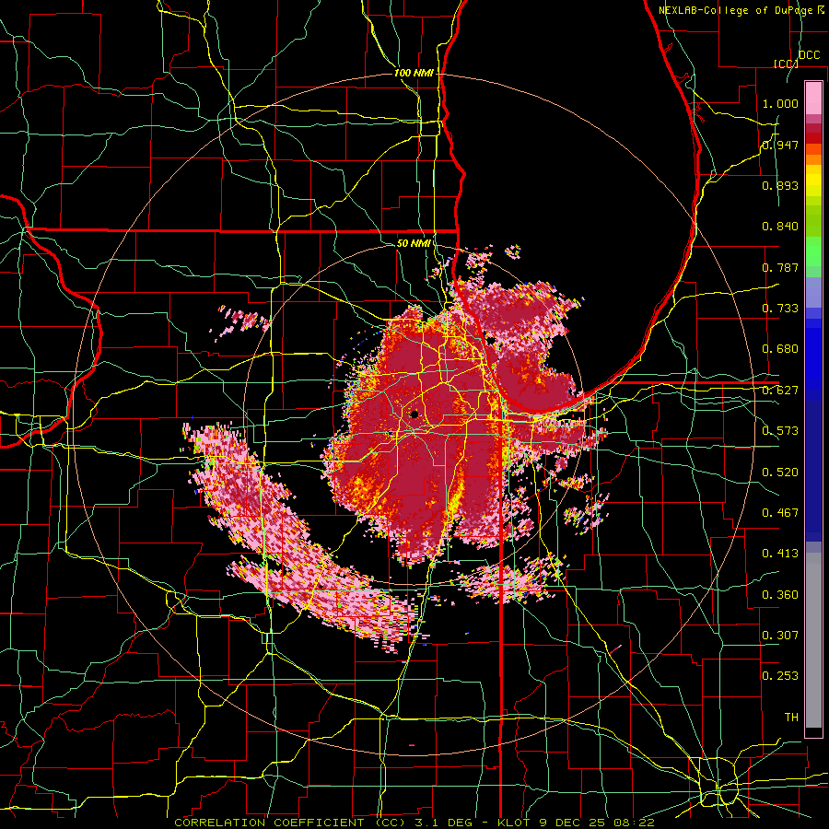Click the 0.787 scale value
The width and height of the screenshot is (829, 829).
click(780, 267)
